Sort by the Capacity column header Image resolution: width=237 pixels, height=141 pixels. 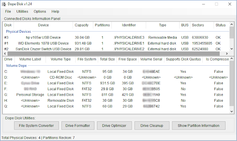pyautogui.click(x=83, y=25)
